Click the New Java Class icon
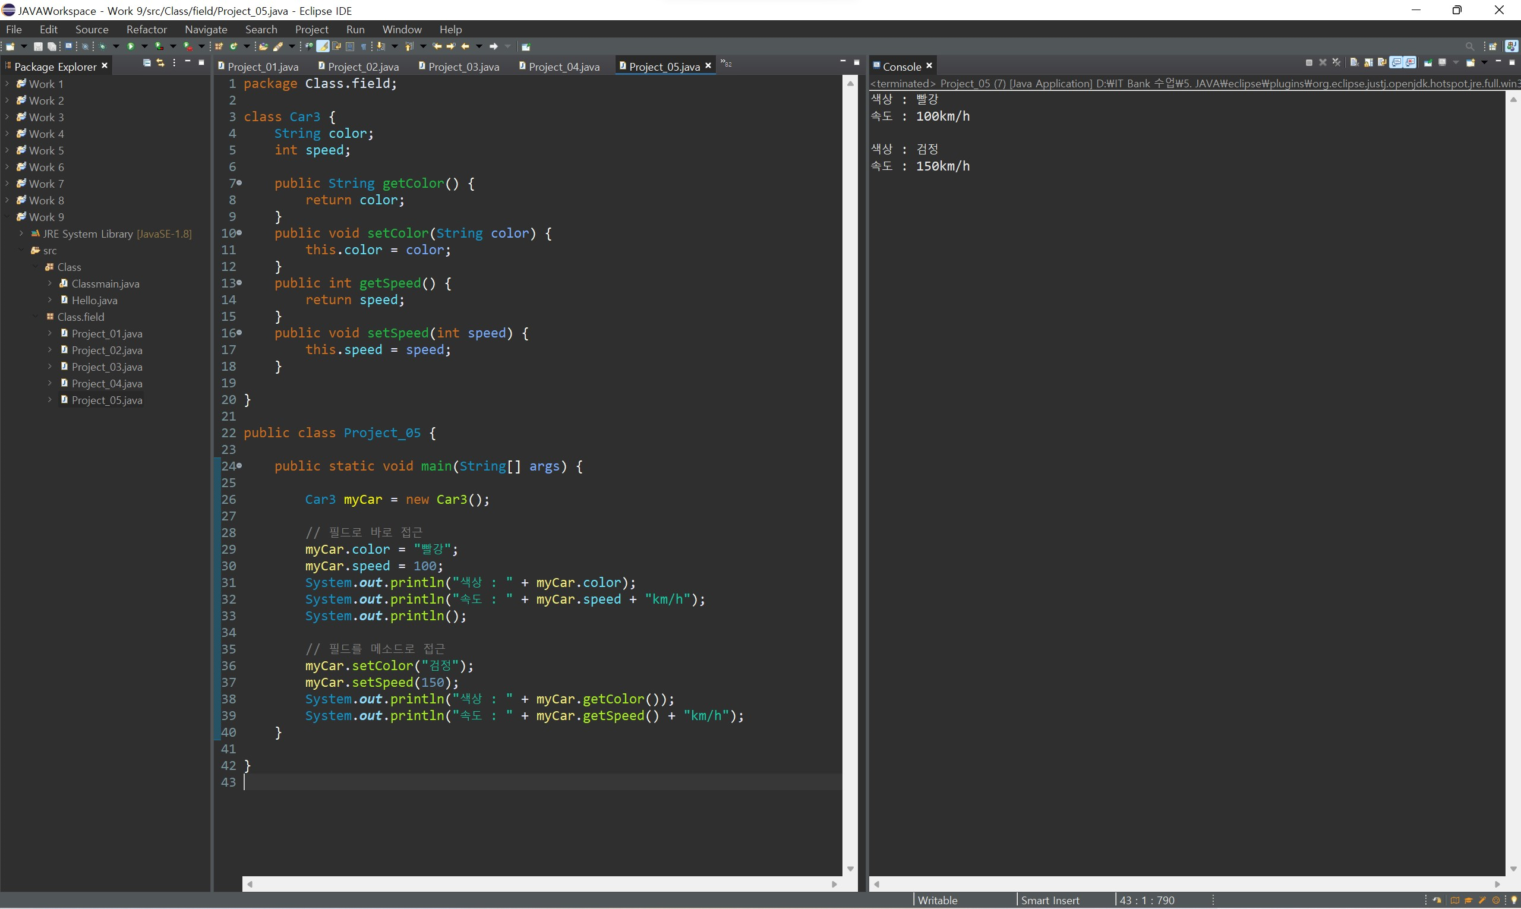Screen dimensions: 1521x909 pos(233,46)
